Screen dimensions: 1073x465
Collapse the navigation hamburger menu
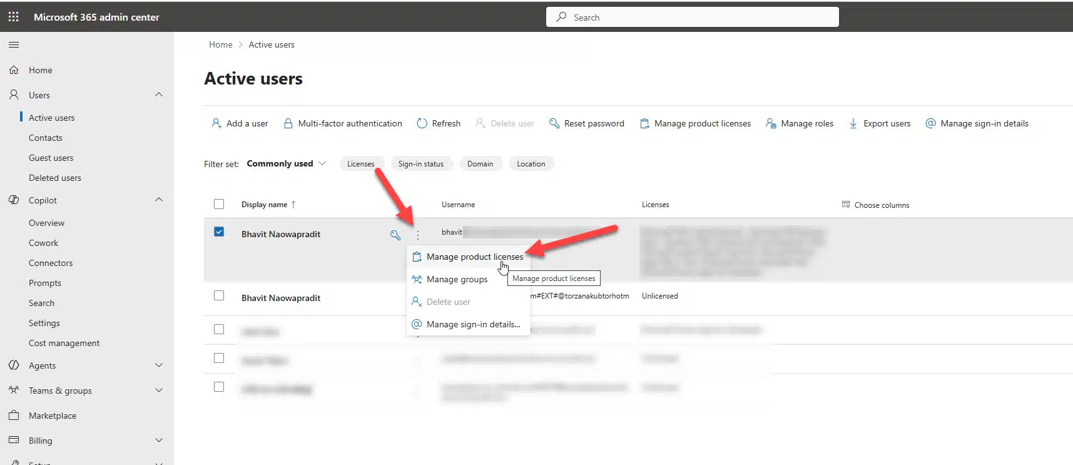(13, 44)
